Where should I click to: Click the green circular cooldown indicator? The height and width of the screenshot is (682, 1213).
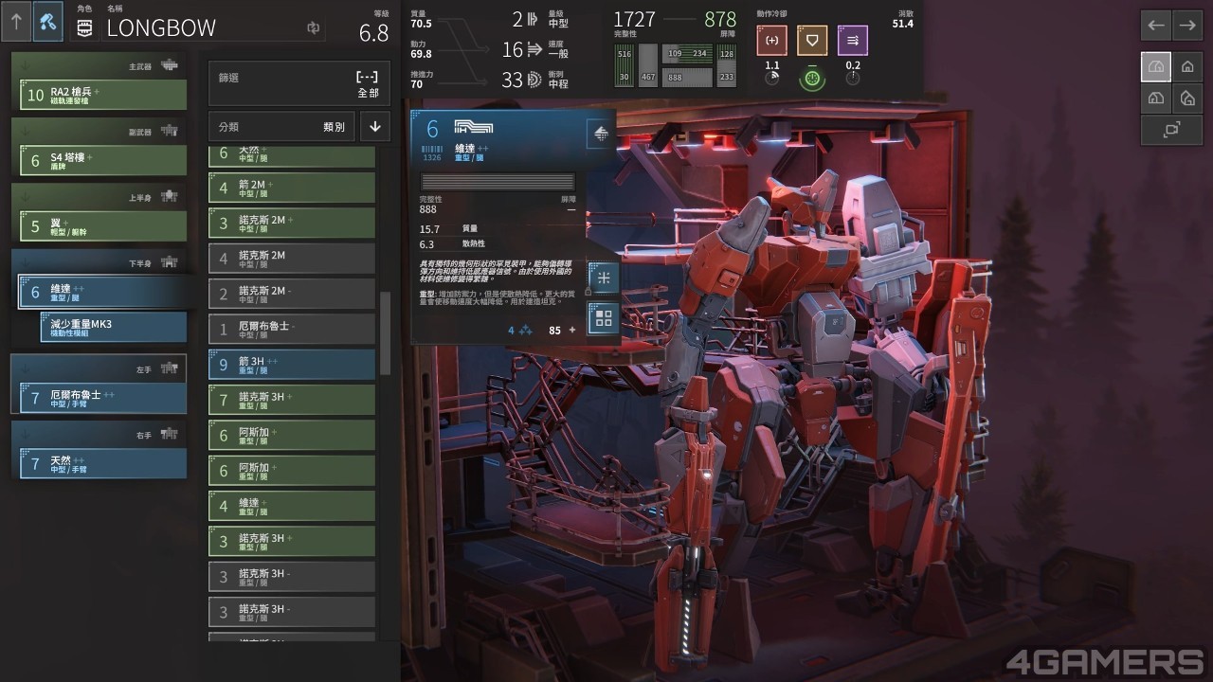tap(811, 79)
